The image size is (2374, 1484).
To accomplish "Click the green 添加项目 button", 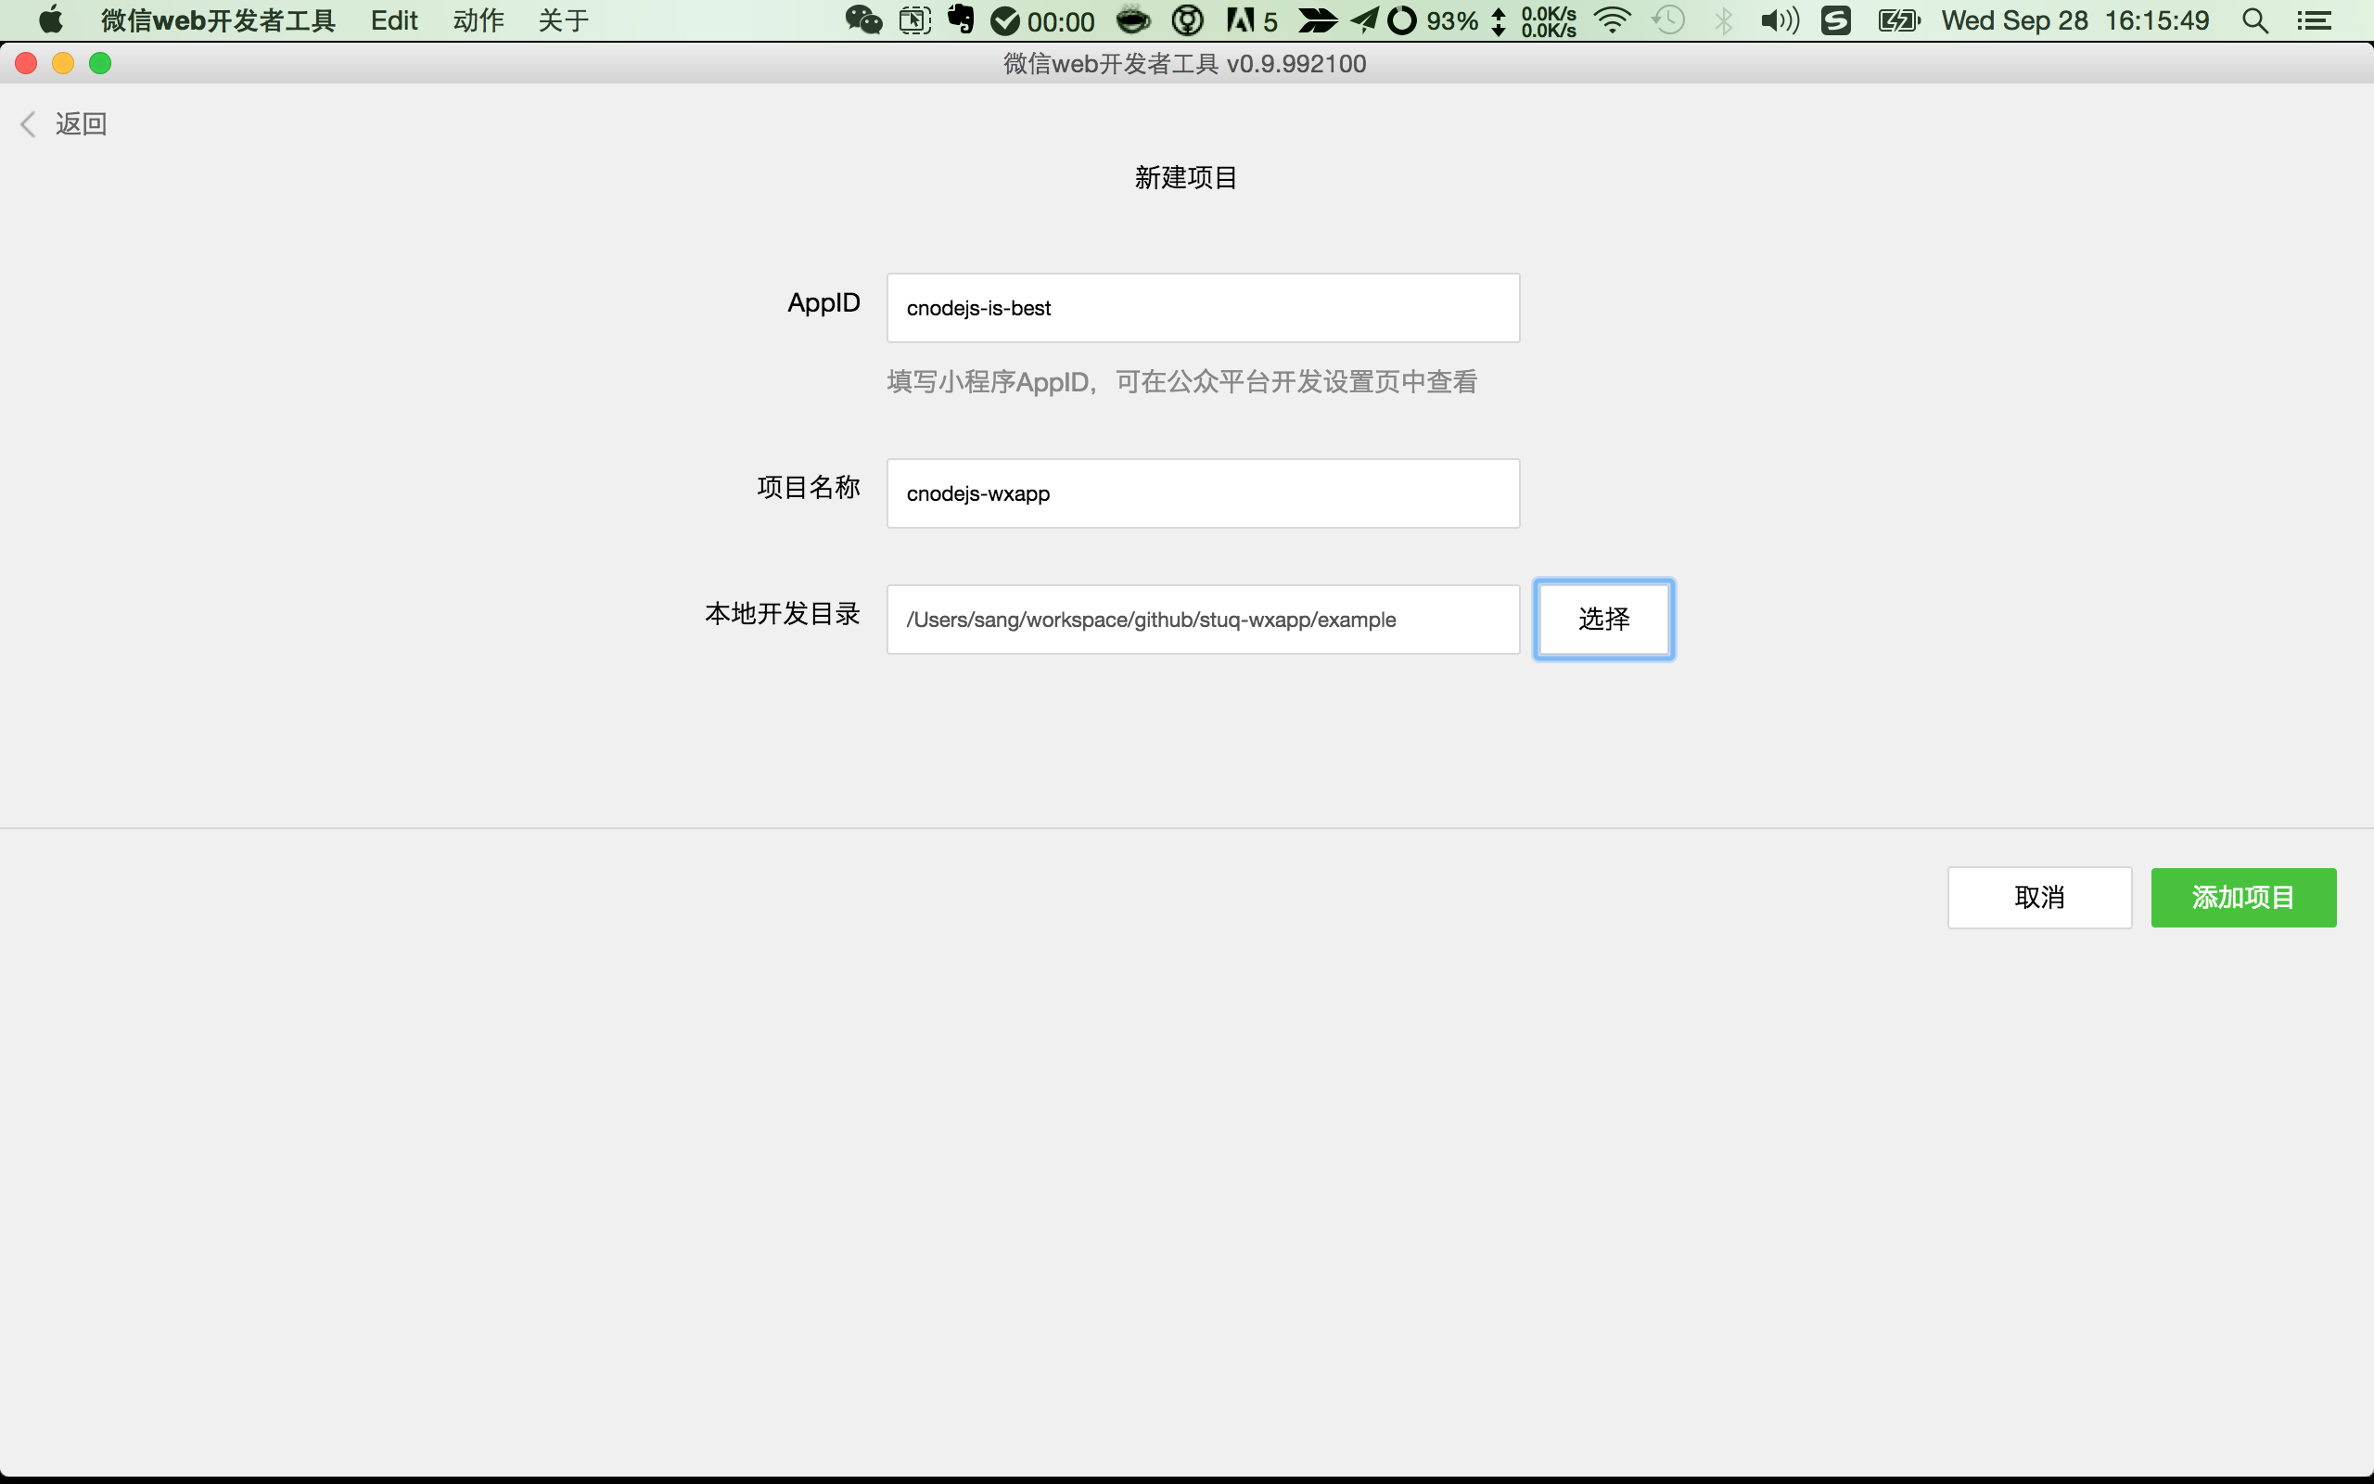I will coord(2242,897).
